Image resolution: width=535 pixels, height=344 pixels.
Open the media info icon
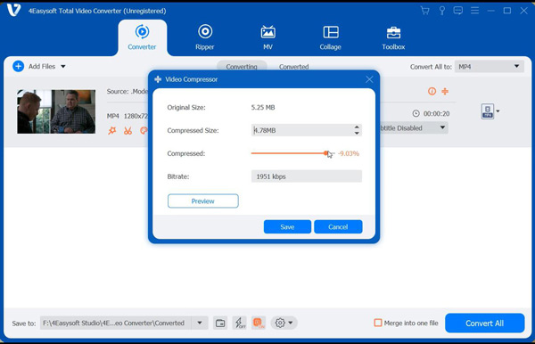432,91
